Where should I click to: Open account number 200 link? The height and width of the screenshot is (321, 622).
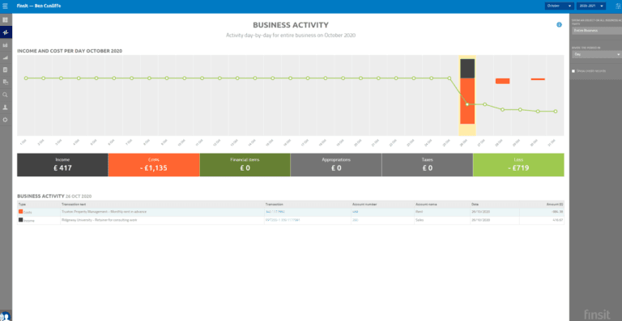(355, 220)
